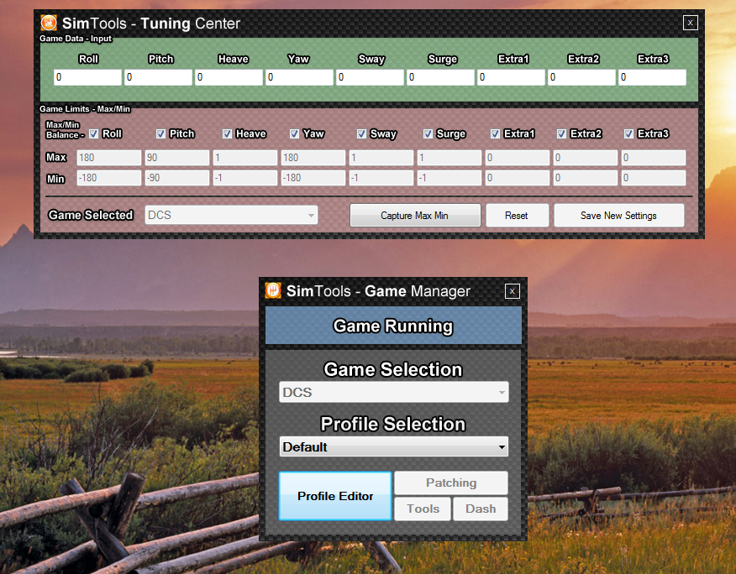Toggle the Sway Max/Min balance checkbox
Viewport: 736px width, 574px height.
pyautogui.click(x=361, y=134)
